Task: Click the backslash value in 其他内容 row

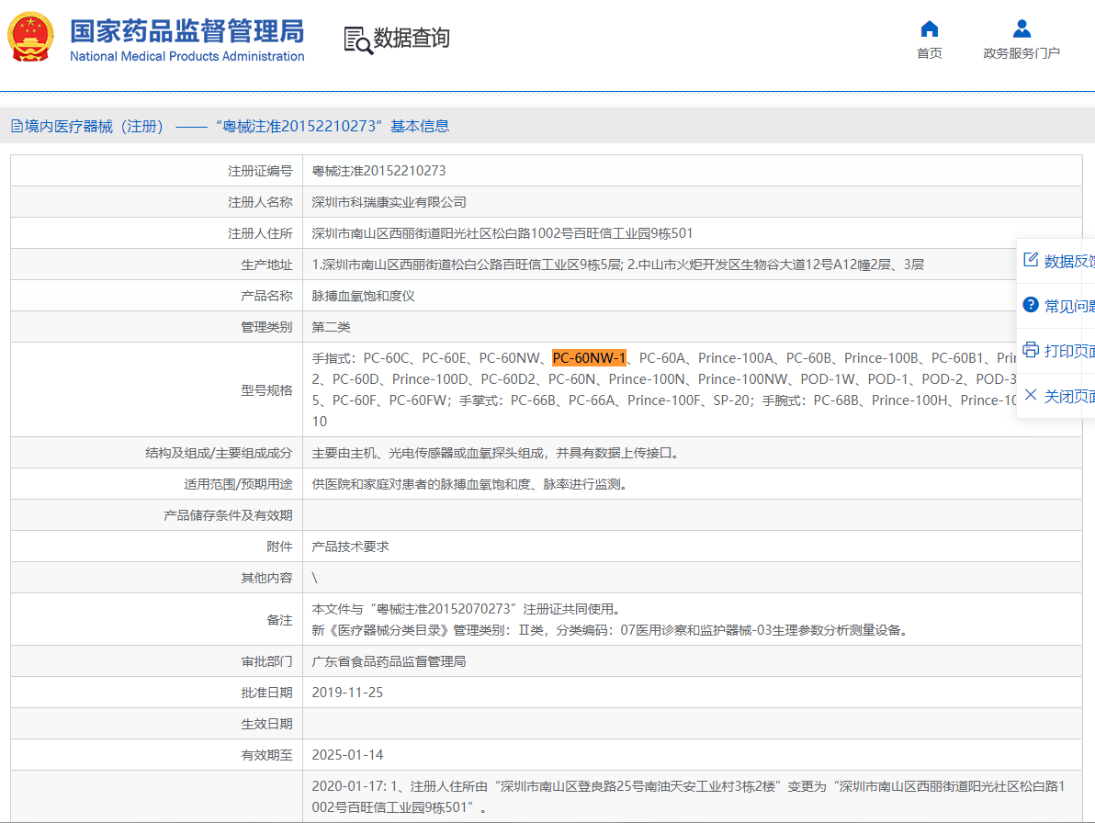Action: (x=315, y=578)
